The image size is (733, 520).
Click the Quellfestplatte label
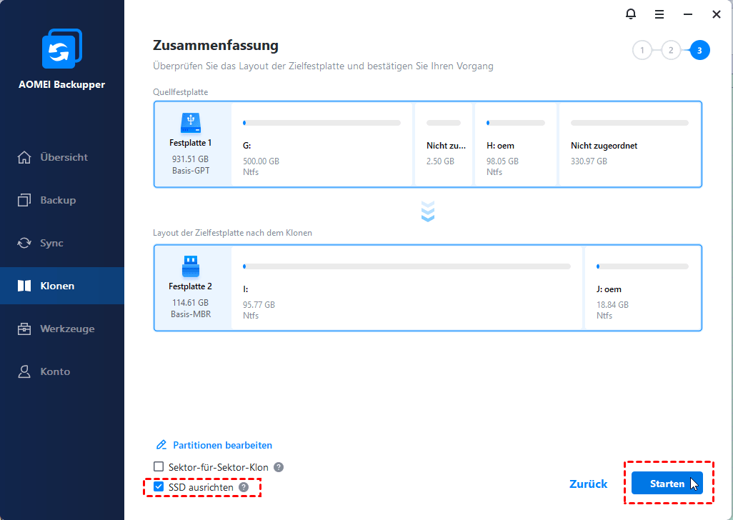[181, 92]
